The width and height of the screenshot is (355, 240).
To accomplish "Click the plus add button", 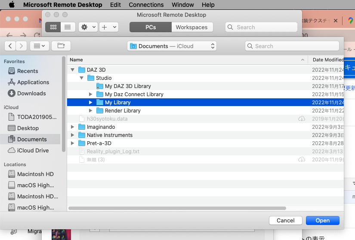I will (105, 27).
